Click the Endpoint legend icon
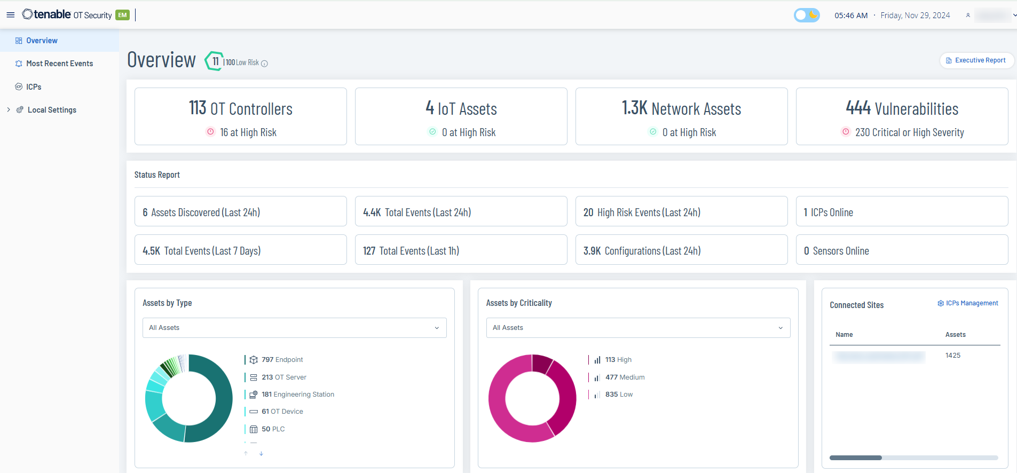This screenshot has width=1017, height=473. point(254,360)
